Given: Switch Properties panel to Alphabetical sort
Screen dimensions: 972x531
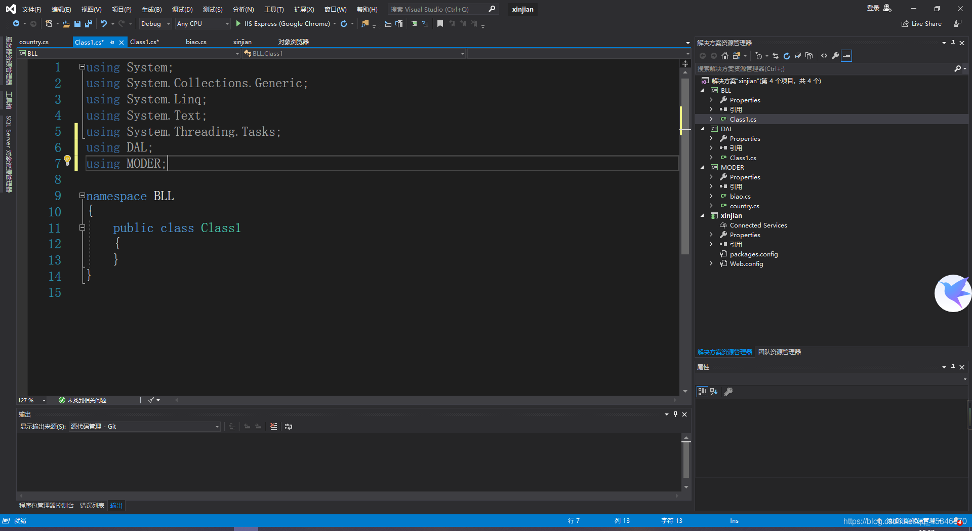Looking at the screenshot, I should click(714, 392).
